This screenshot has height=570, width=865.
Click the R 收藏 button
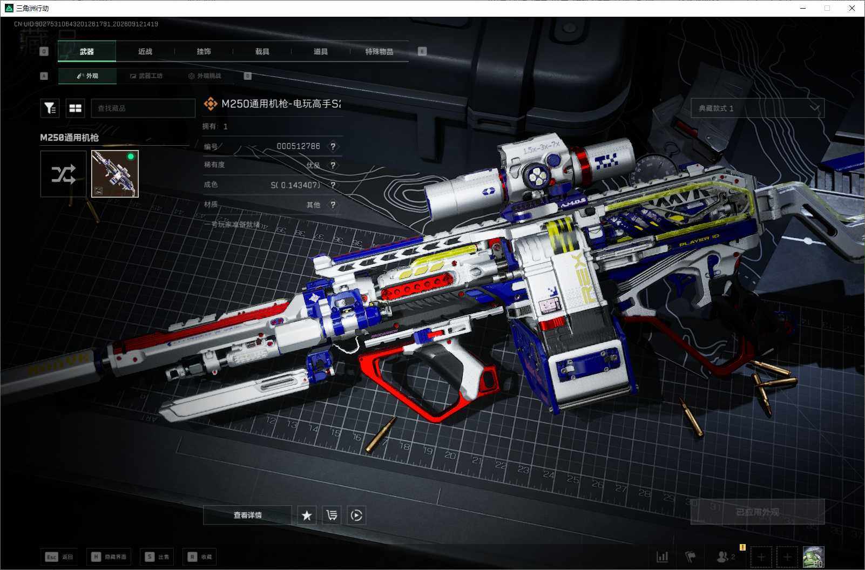click(x=200, y=557)
